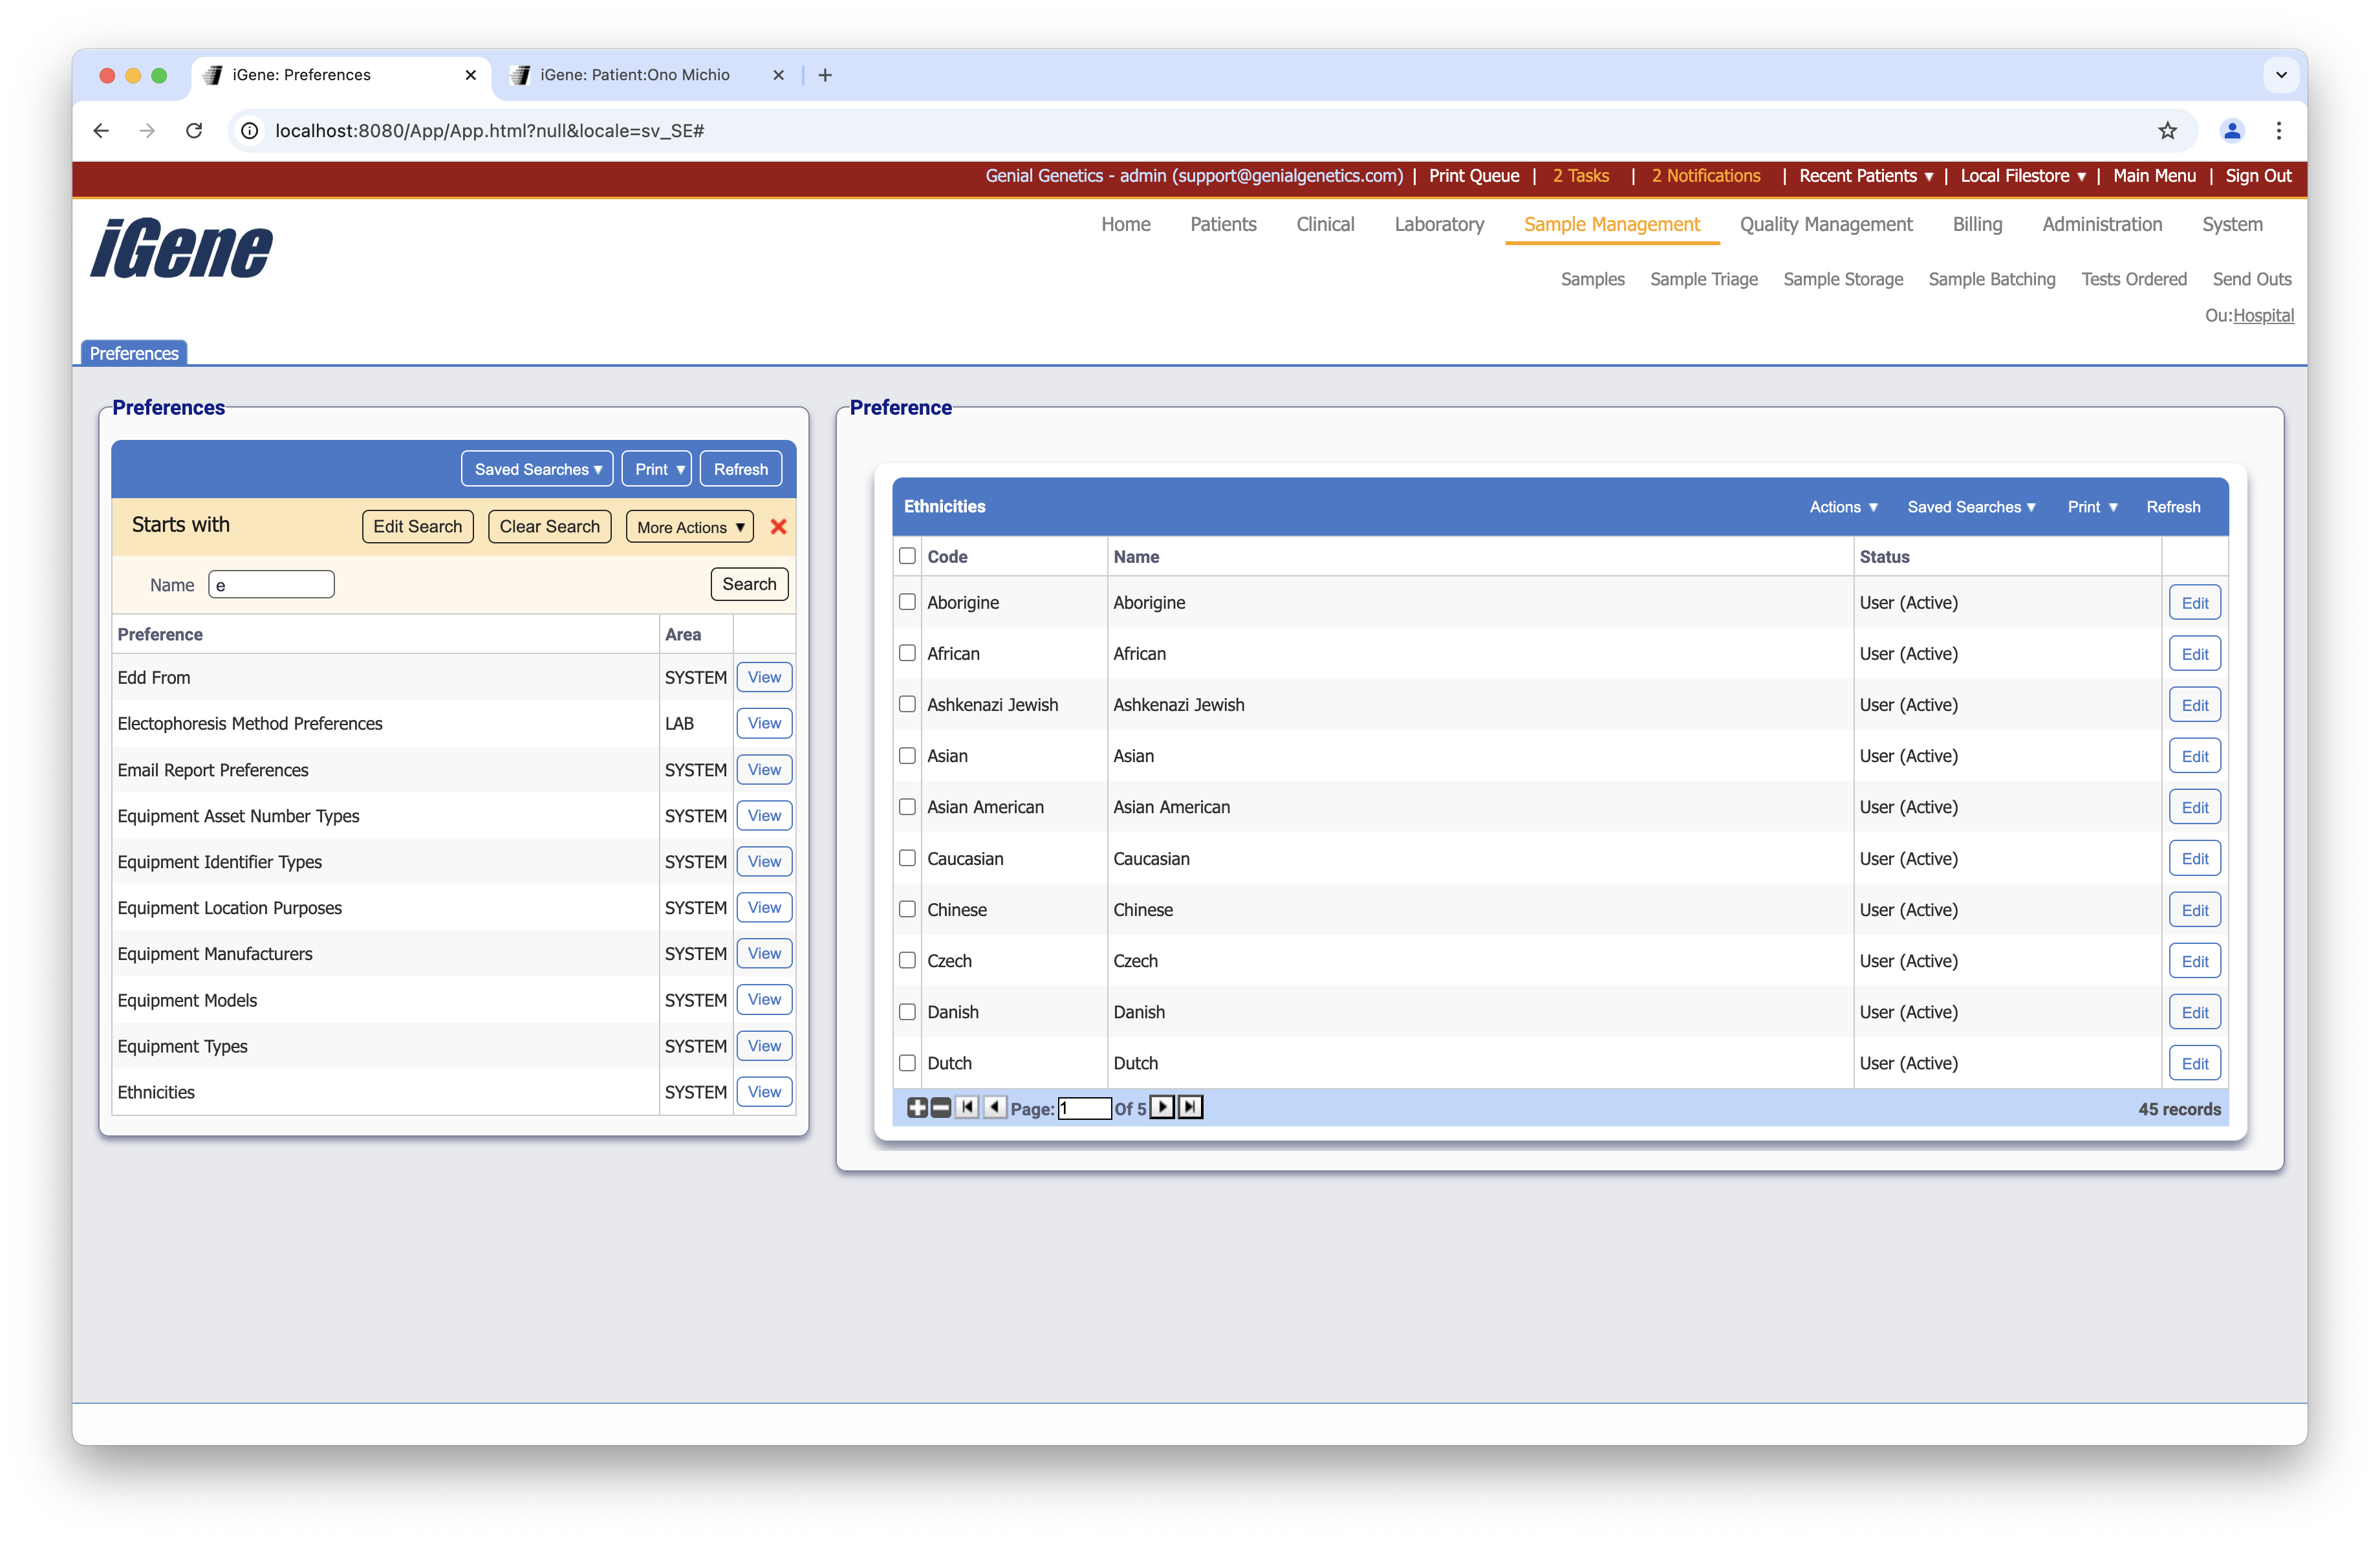Go to the first page of Ethnicities
The image size is (2380, 1541).
(967, 1107)
